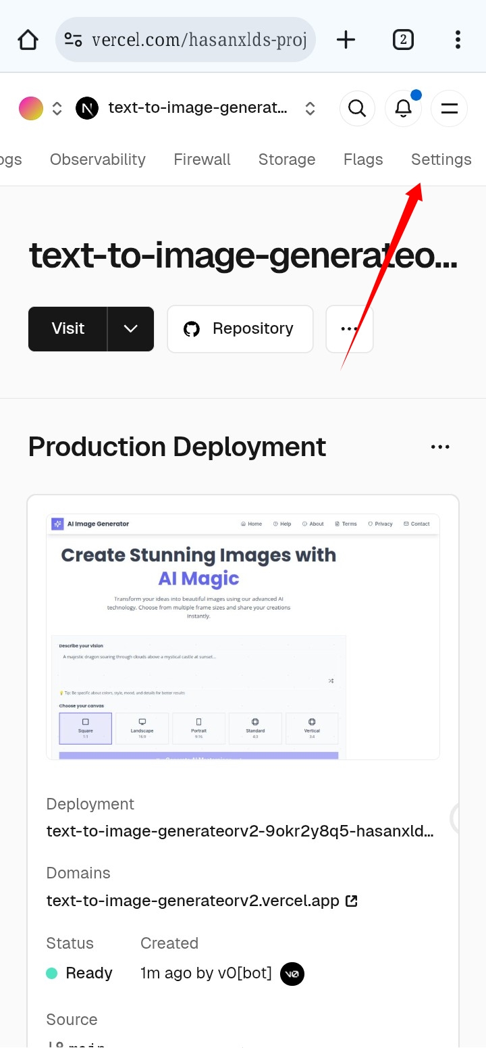
Task: Open the Visit button dropdown arrow
Action: pyautogui.click(x=131, y=329)
